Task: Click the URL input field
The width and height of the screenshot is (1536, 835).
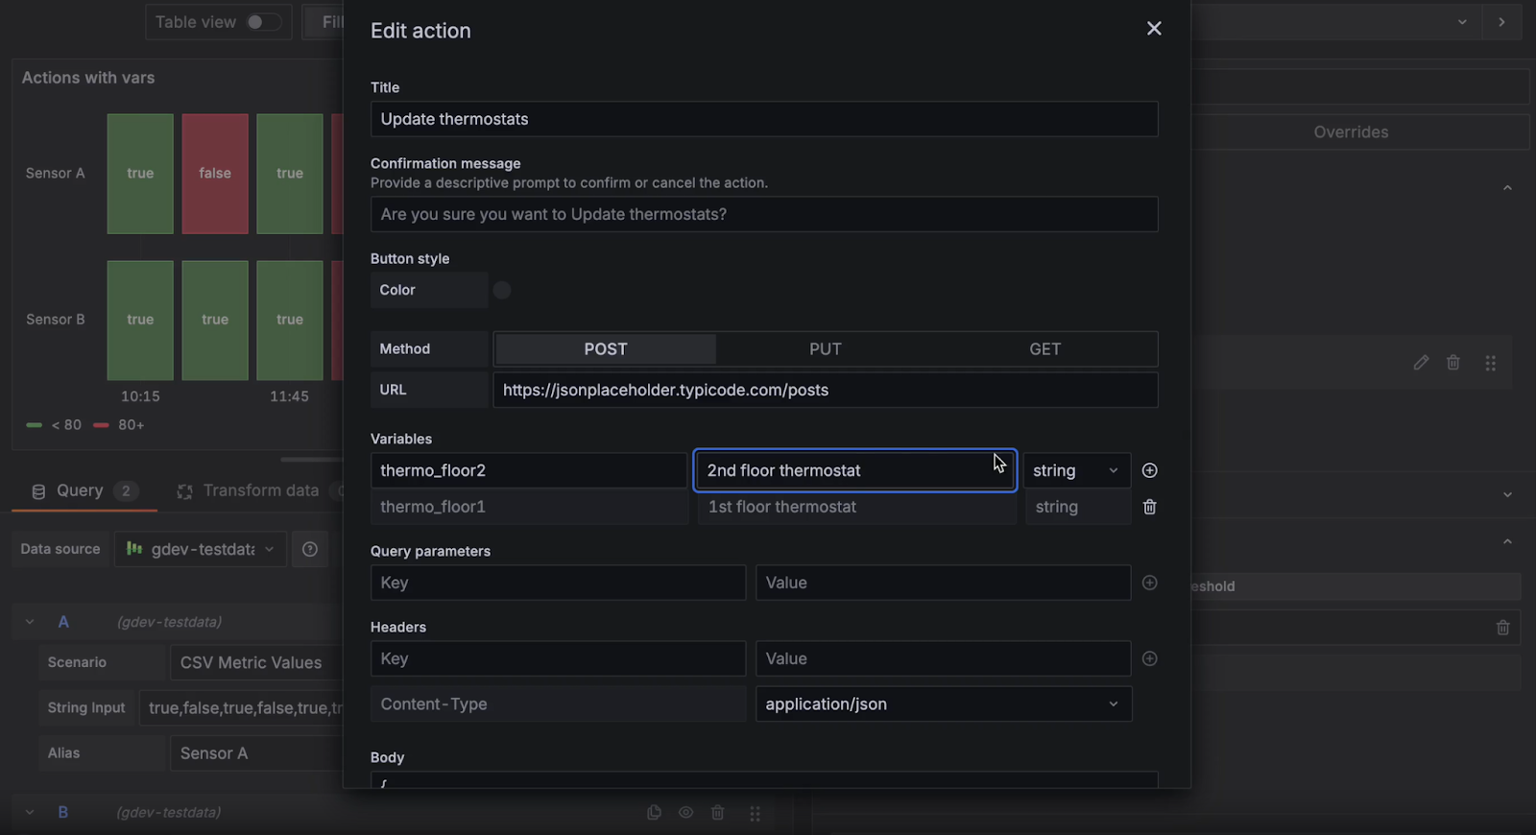Action: click(824, 390)
